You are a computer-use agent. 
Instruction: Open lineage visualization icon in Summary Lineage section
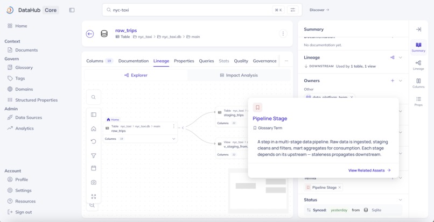[x=392, y=58]
